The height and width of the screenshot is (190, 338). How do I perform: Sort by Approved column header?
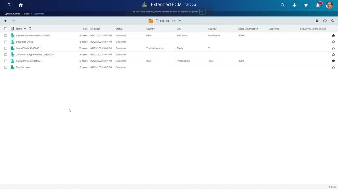click(274, 29)
